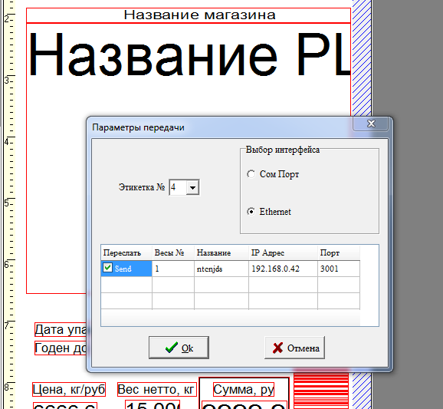This screenshot has width=443, height=409.
Task: Check the Send checkbox in row 1
Action: (107, 268)
